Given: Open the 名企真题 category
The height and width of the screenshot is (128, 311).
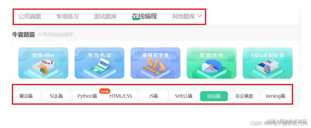Looking at the screenshot, I should [244, 96].
